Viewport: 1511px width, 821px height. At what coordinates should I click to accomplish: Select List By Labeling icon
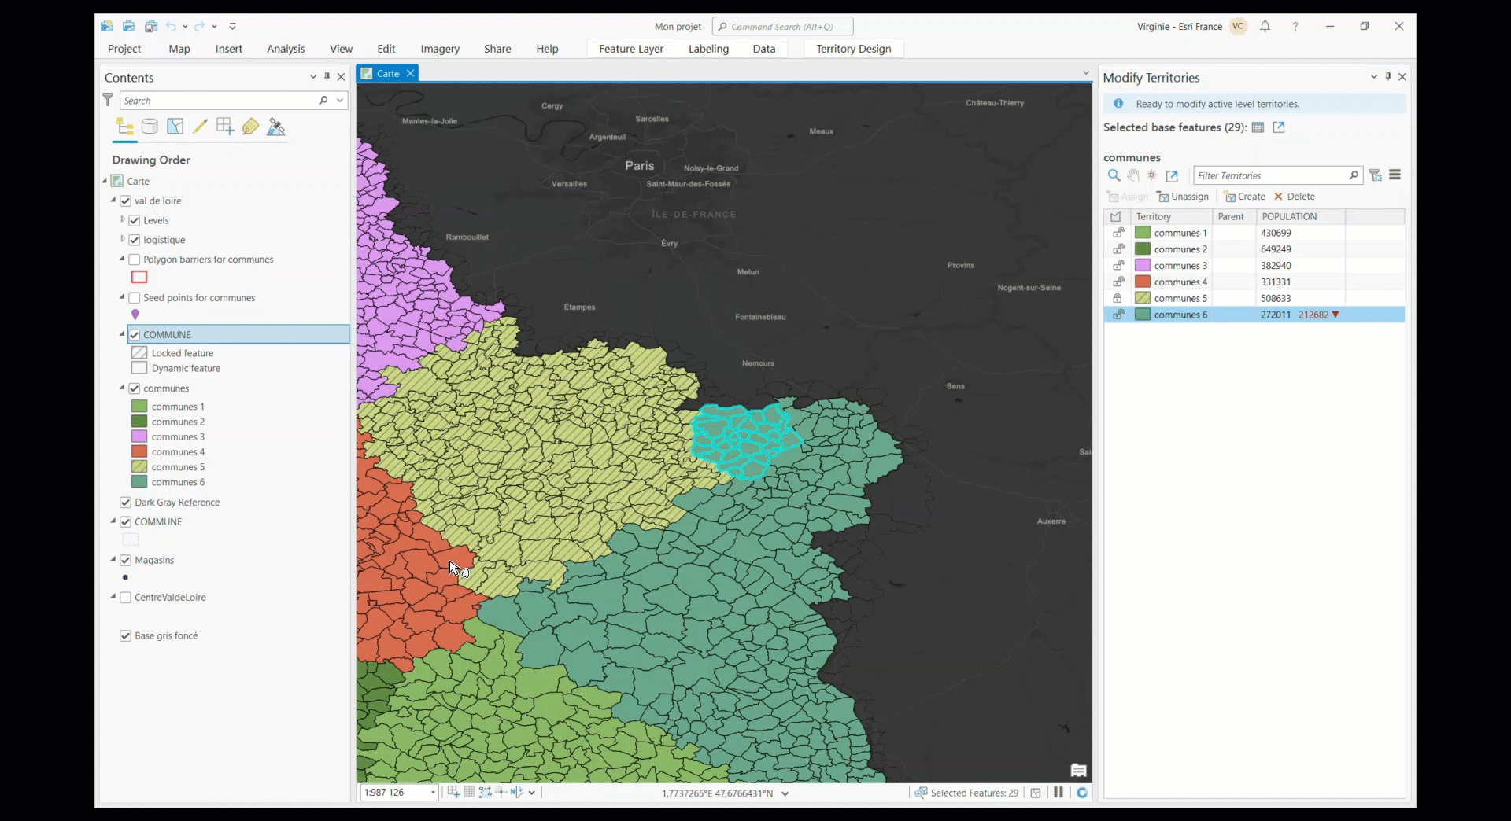click(250, 127)
